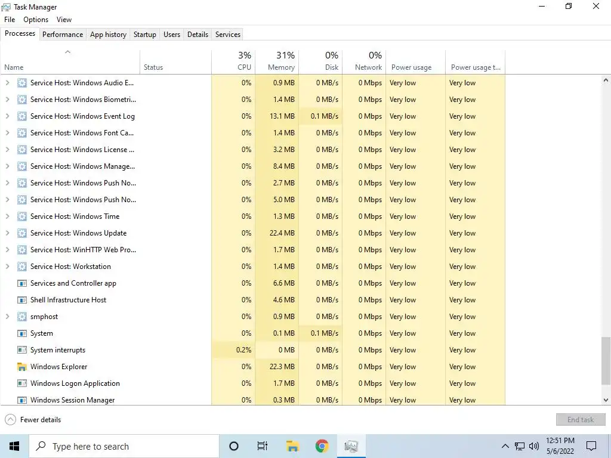The width and height of the screenshot is (611, 458).
Task: Switch to the Details tab
Action: click(198, 34)
